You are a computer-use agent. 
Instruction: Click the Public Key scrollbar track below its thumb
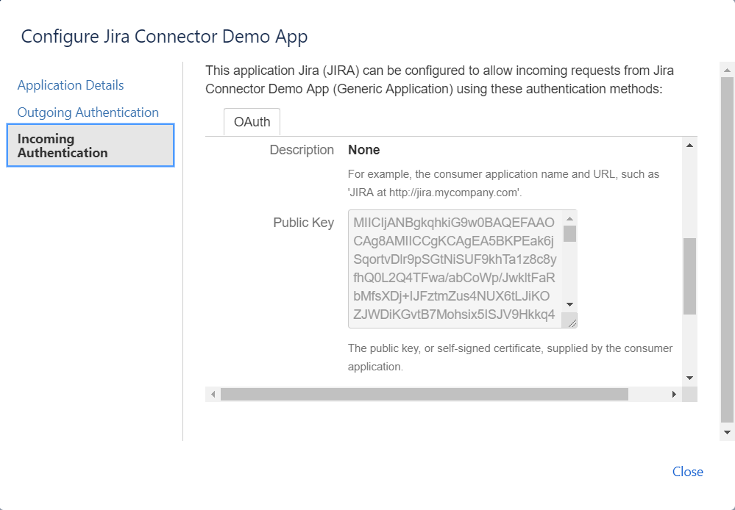click(569, 272)
